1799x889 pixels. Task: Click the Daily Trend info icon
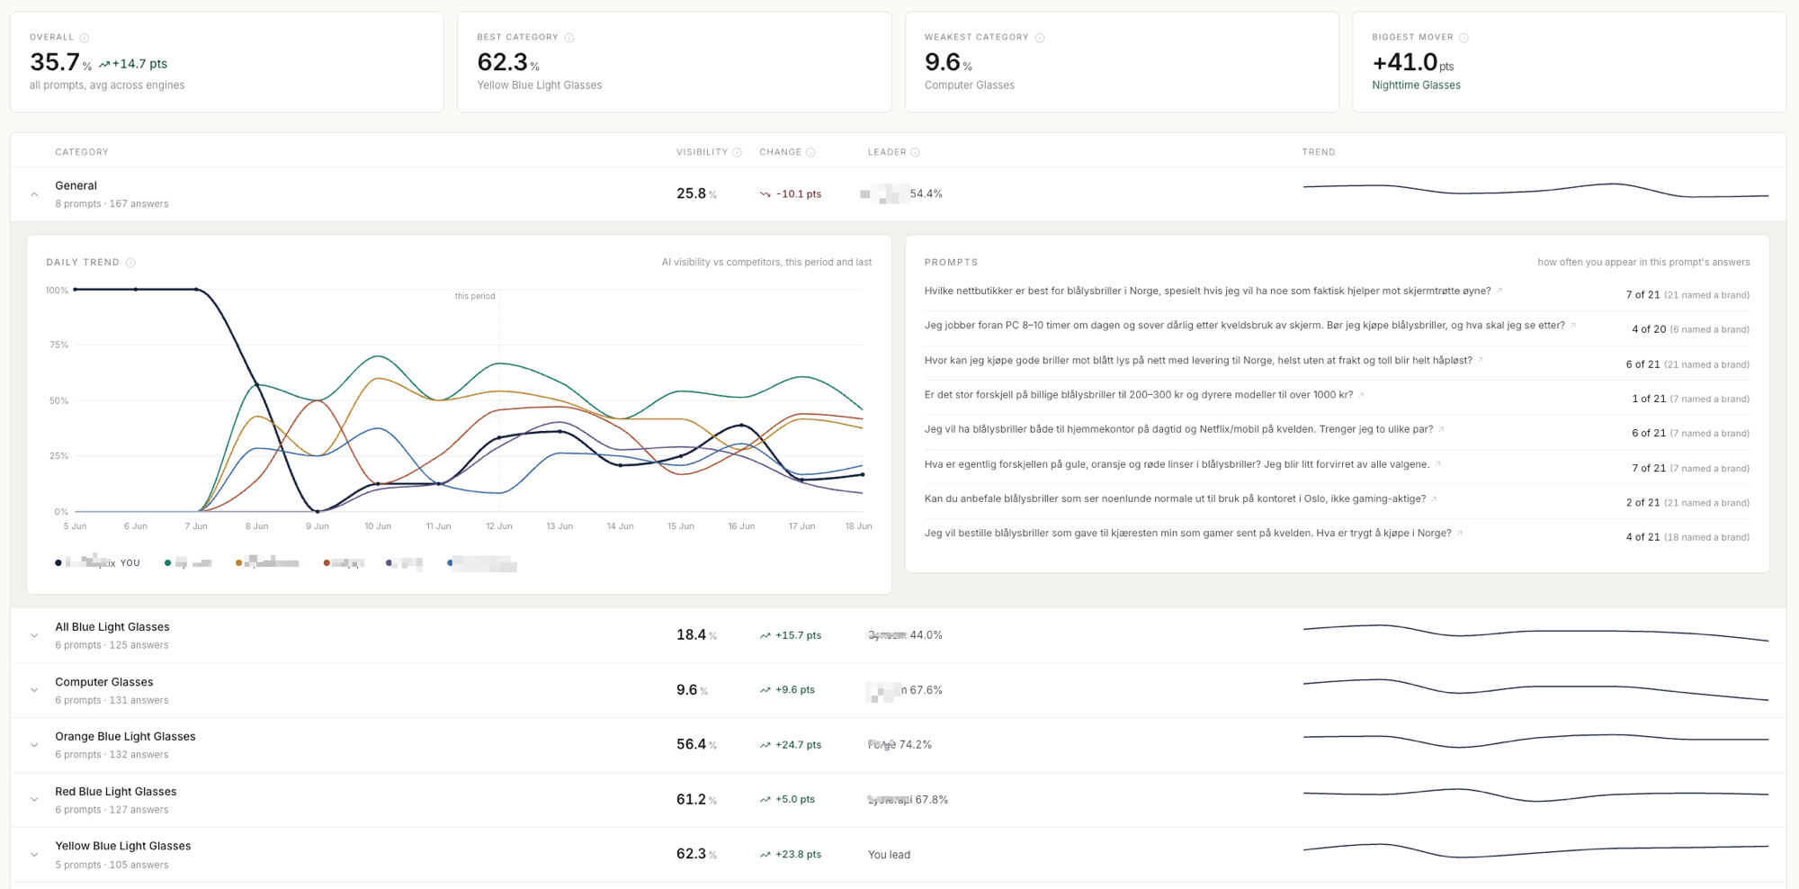click(130, 263)
